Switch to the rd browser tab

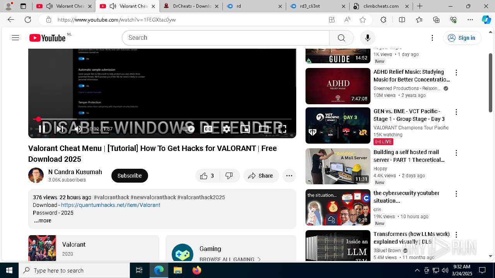click(x=254, y=6)
